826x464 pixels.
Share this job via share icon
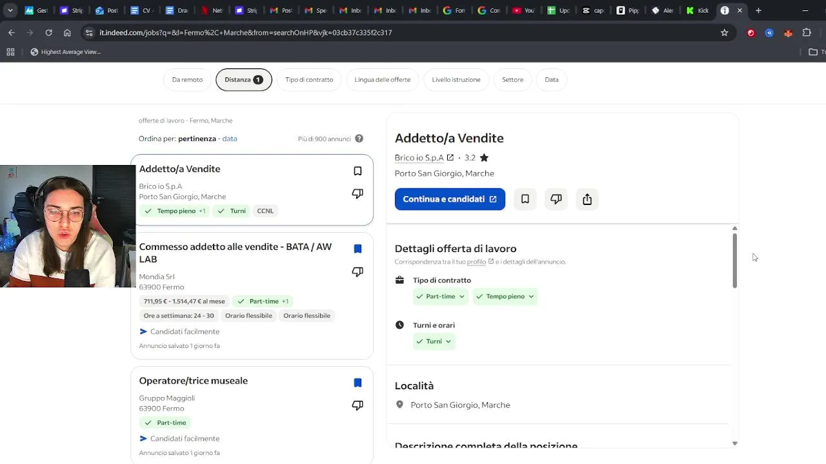(x=587, y=199)
